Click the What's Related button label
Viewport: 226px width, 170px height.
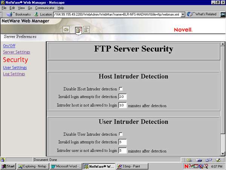tap(206, 14)
